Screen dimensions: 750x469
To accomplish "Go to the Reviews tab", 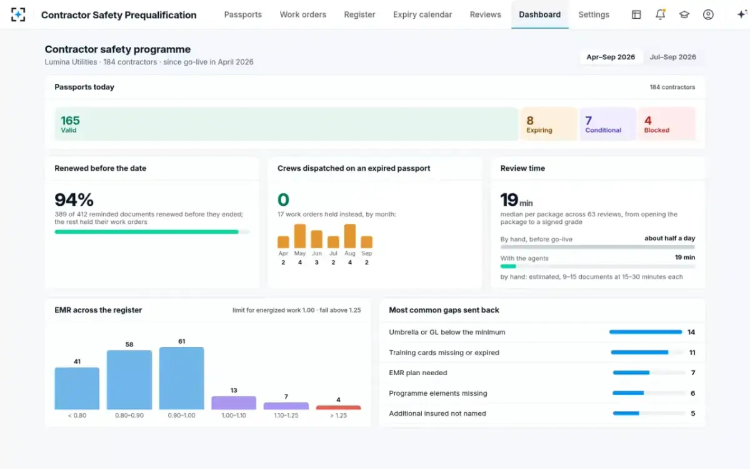I will [x=486, y=14].
